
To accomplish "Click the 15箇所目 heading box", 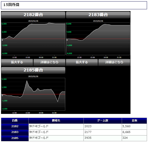I will (74, 5).
